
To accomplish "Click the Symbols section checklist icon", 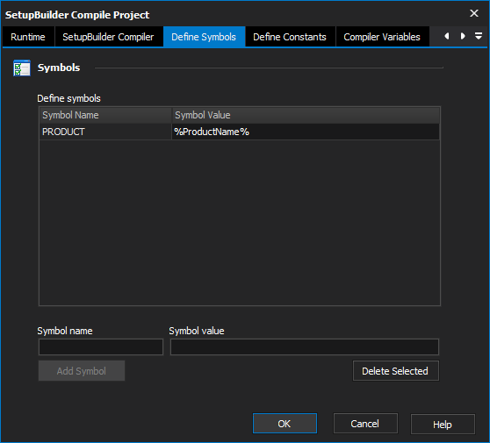I will (22, 68).
